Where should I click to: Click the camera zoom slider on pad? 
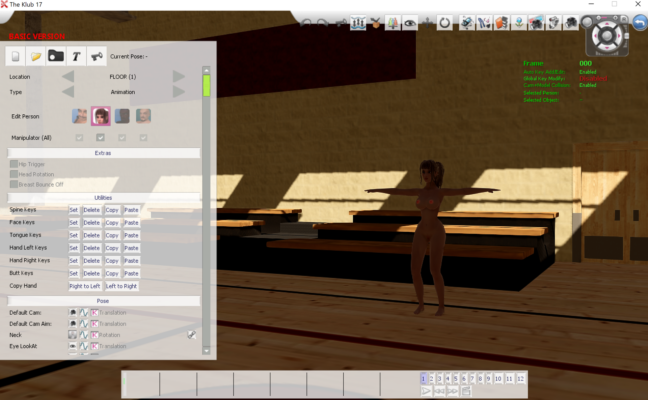pos(607,18)
